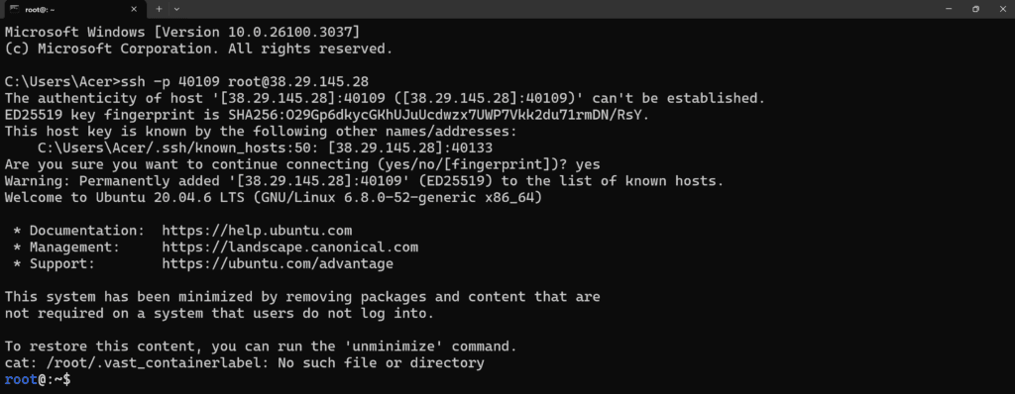Open the https://ubuntu.com/advantage support link
Image resolution: width=1015 pixels, height=394 pixels.
pyautogui.click(x=278, y=264)
